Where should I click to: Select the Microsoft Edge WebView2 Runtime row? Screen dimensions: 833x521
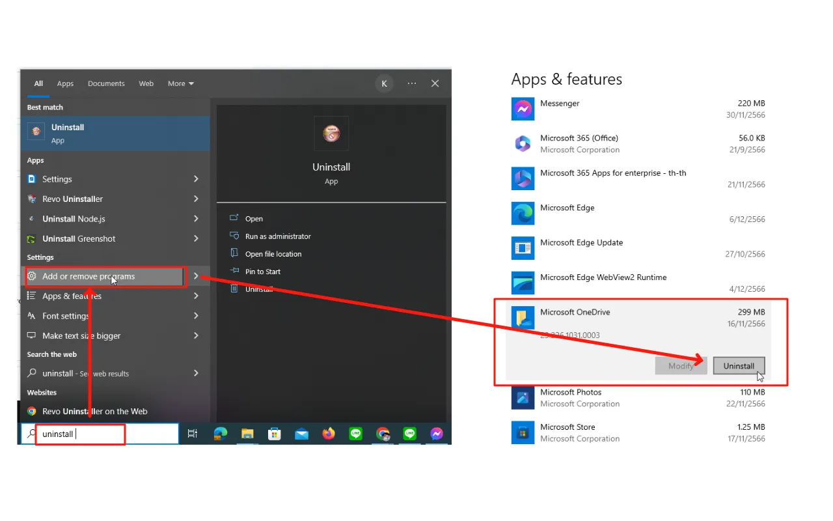(638, 283)
